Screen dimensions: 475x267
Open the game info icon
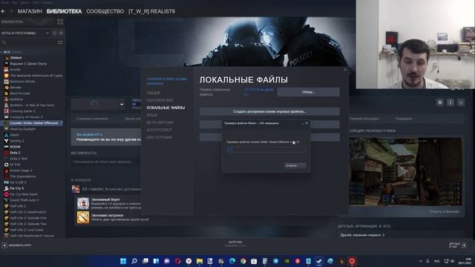[x=451, y=102]
